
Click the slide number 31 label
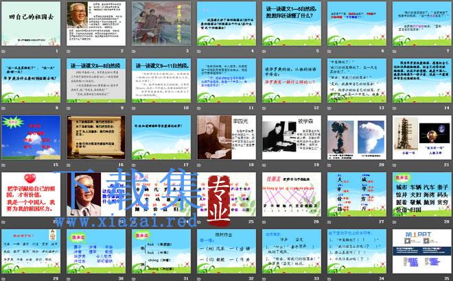click(186, 278)
